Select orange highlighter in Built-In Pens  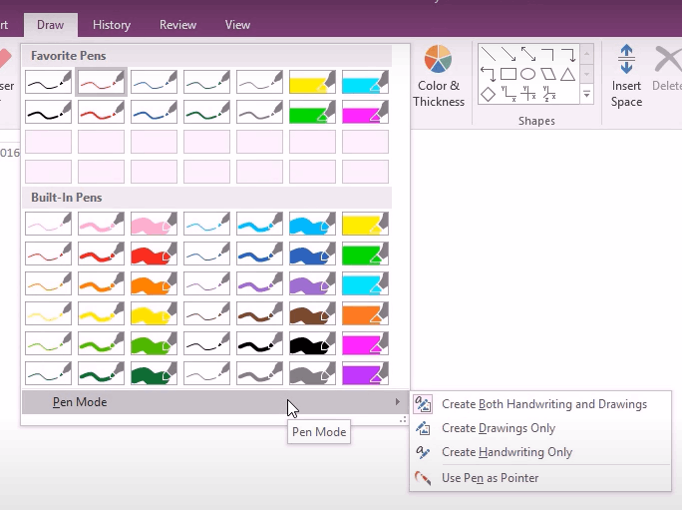[x=365, y=313]
